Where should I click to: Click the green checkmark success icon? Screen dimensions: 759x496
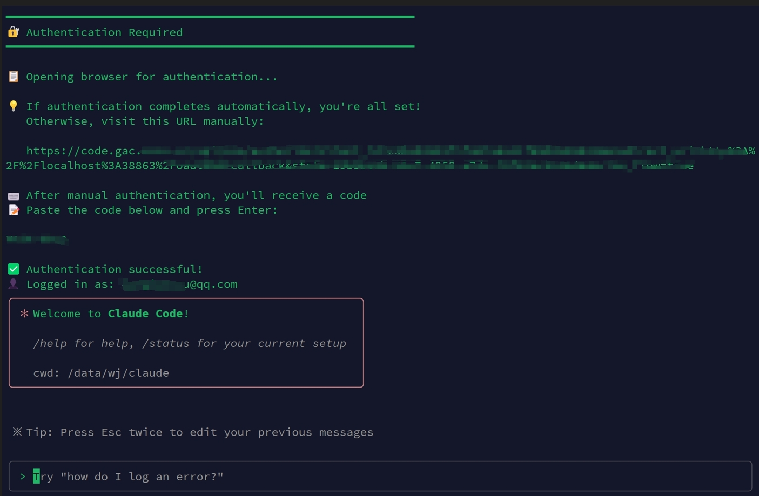click(14, 269)
